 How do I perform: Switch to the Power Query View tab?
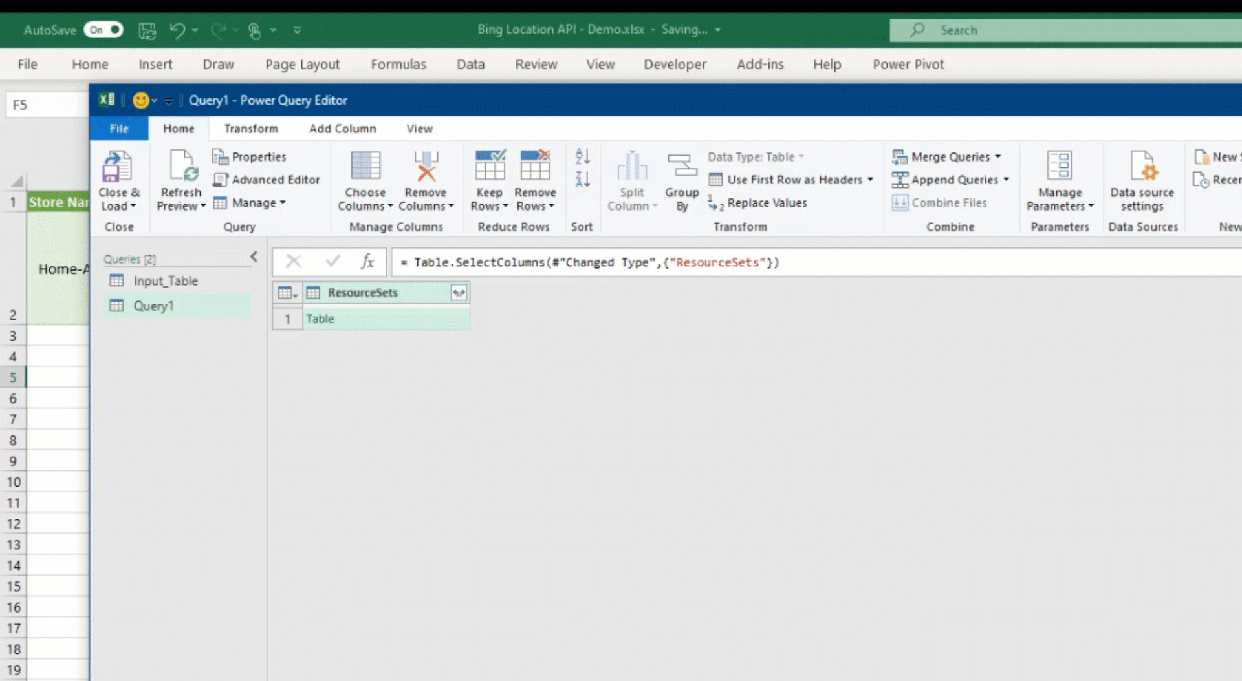tap(420, 129)
